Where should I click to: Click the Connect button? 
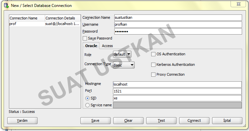click(x=194, y=120)
